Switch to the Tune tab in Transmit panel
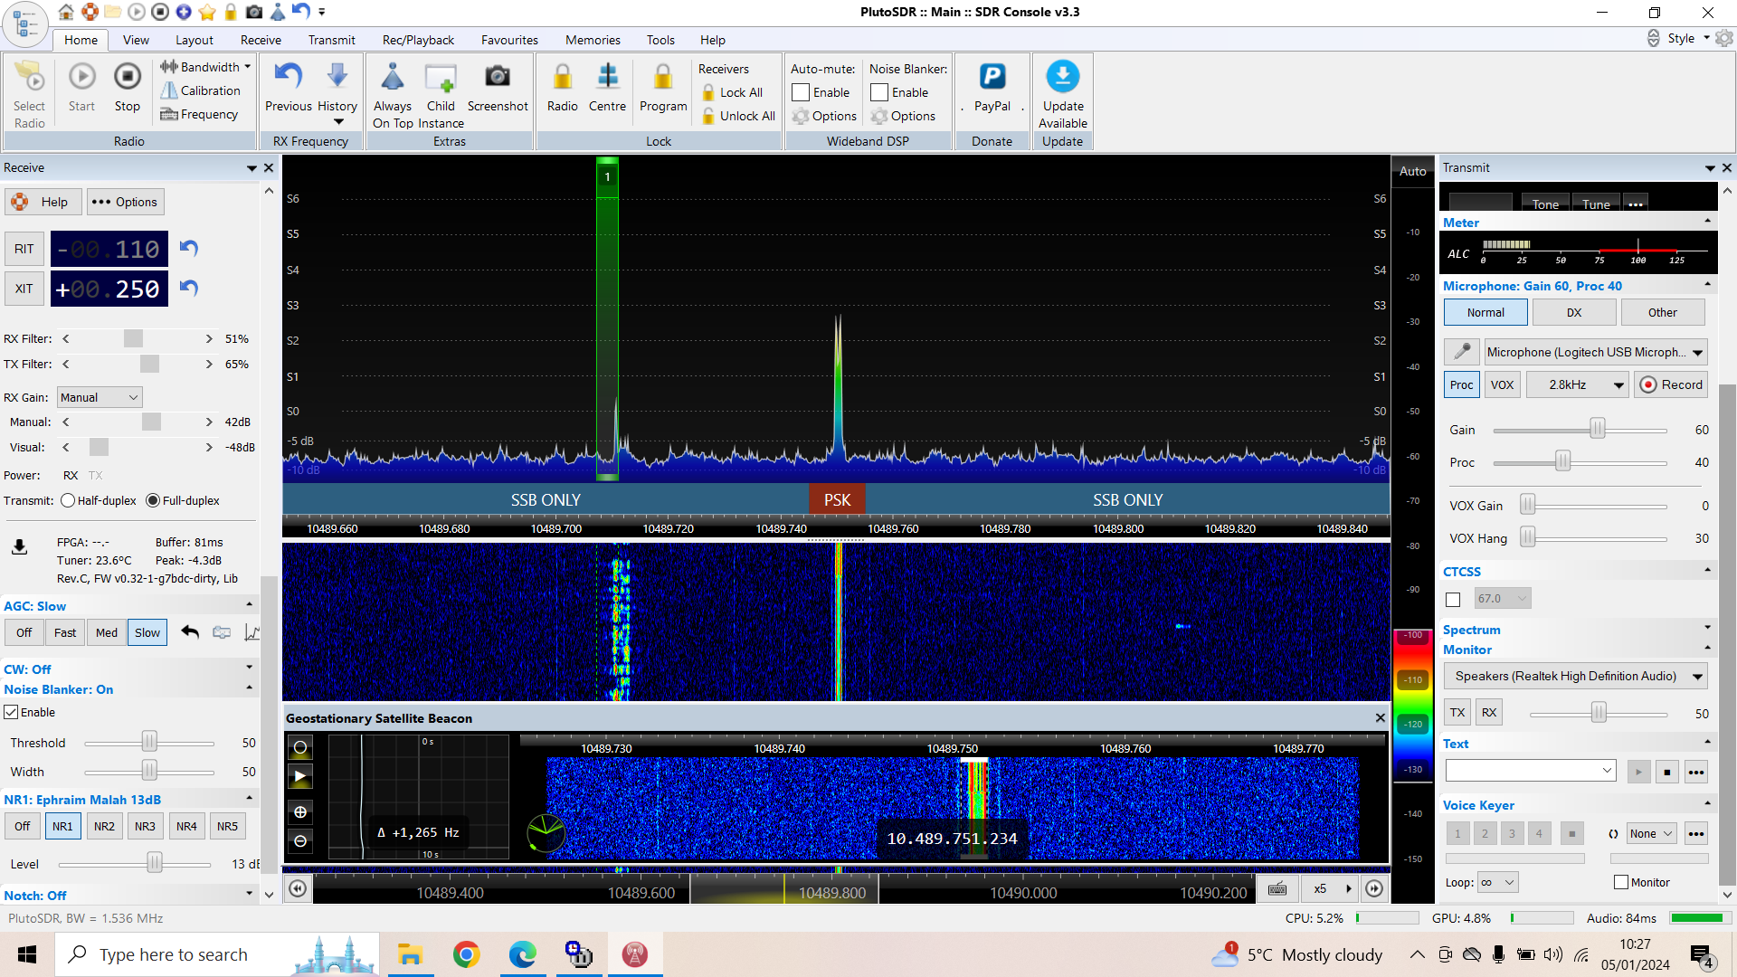Image resolution: width=1737 pixels, height=977 pixels. pos(1595,202)
